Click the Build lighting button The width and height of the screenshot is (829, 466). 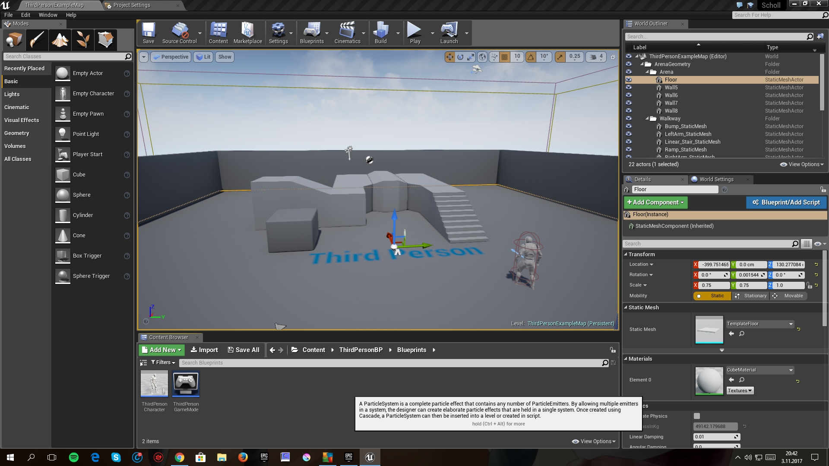point(380,33)
